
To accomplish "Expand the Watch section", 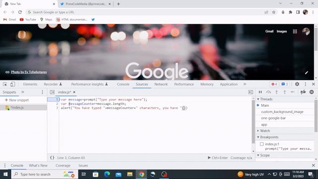I will pyautogui.click(x=258, y=131).
